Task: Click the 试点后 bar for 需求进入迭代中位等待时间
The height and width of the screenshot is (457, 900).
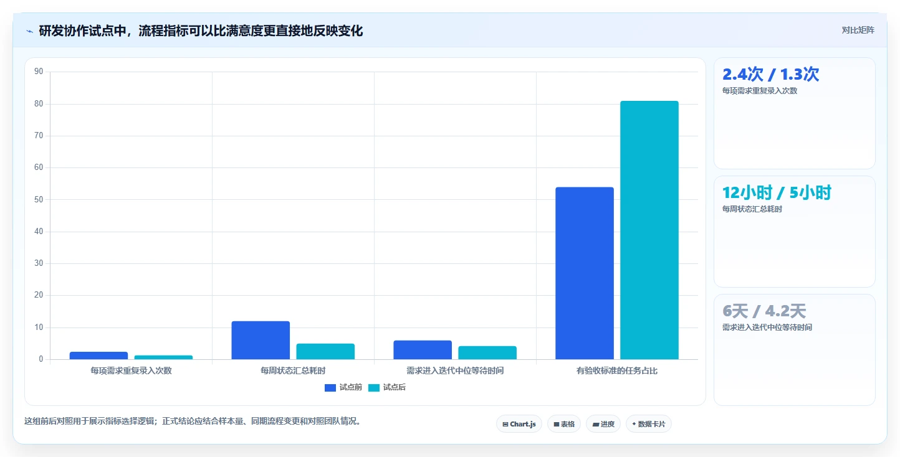Action: [x=487, y=353]
